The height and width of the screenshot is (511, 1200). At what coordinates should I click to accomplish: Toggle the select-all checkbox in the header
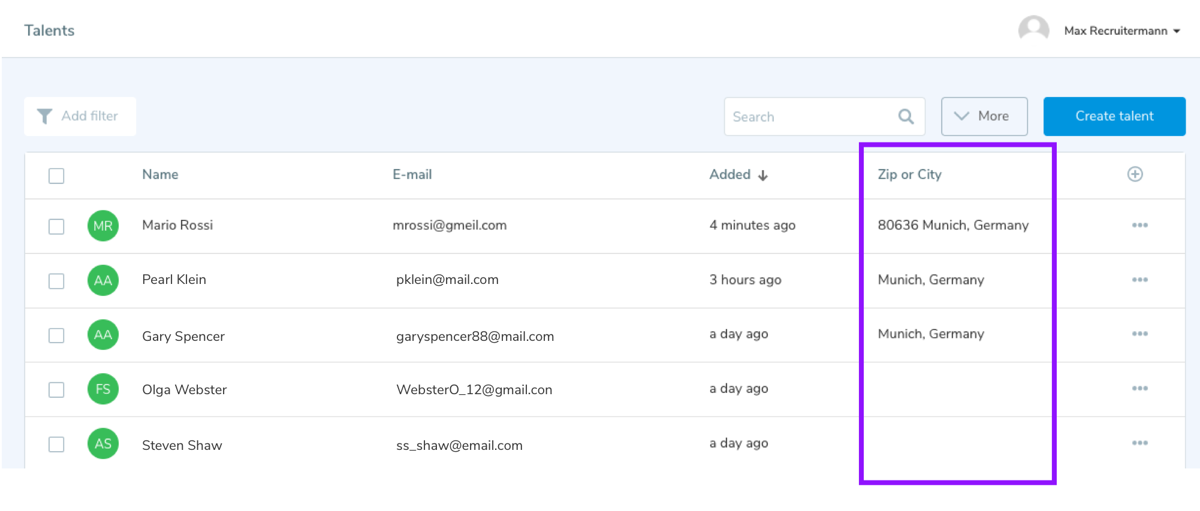point(56,176)
